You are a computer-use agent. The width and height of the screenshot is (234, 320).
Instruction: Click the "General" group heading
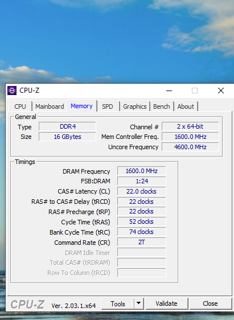pos(26,117)
